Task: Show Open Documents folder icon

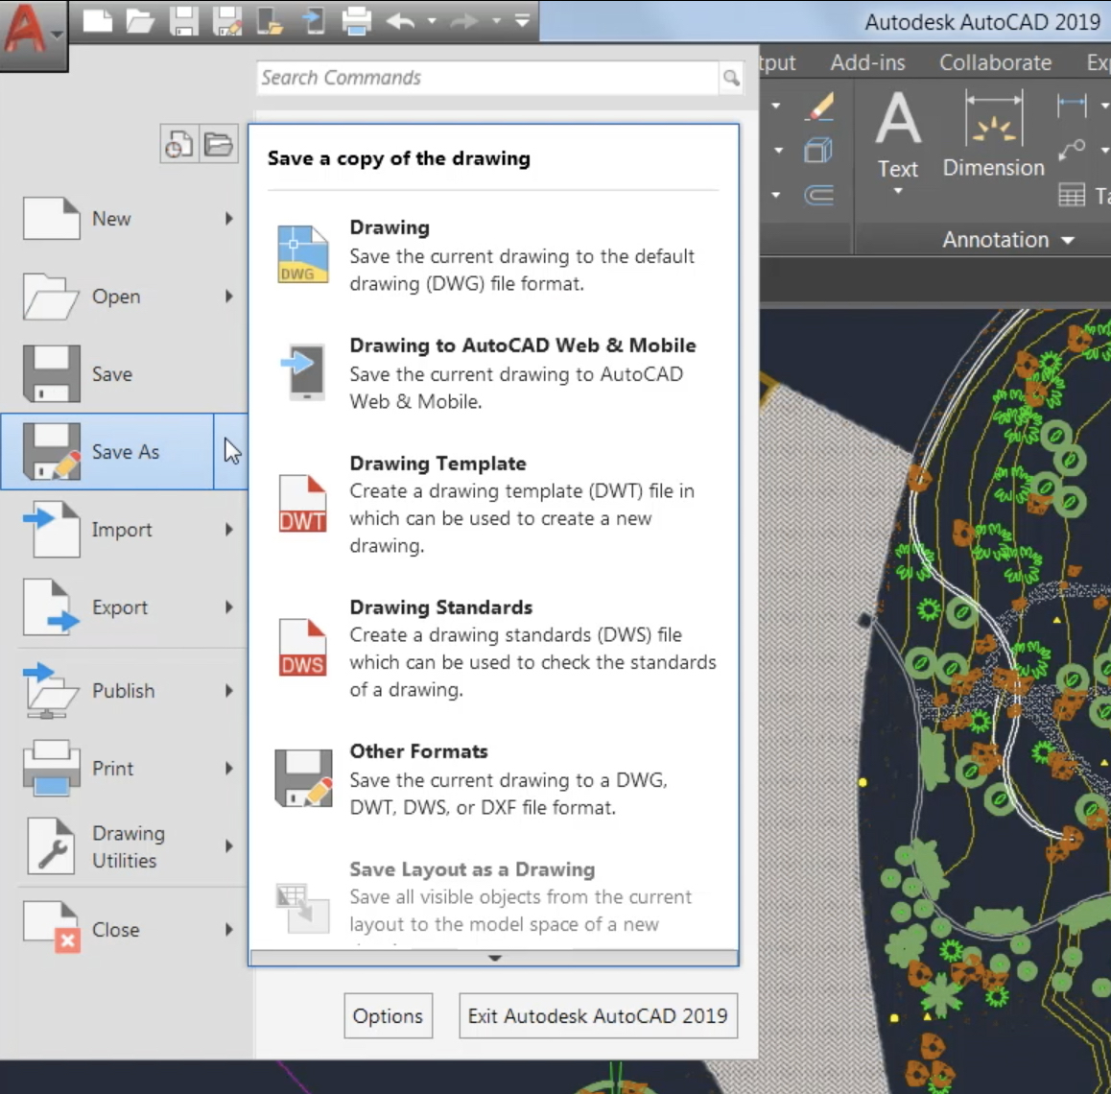Action: tap(219, 145)
